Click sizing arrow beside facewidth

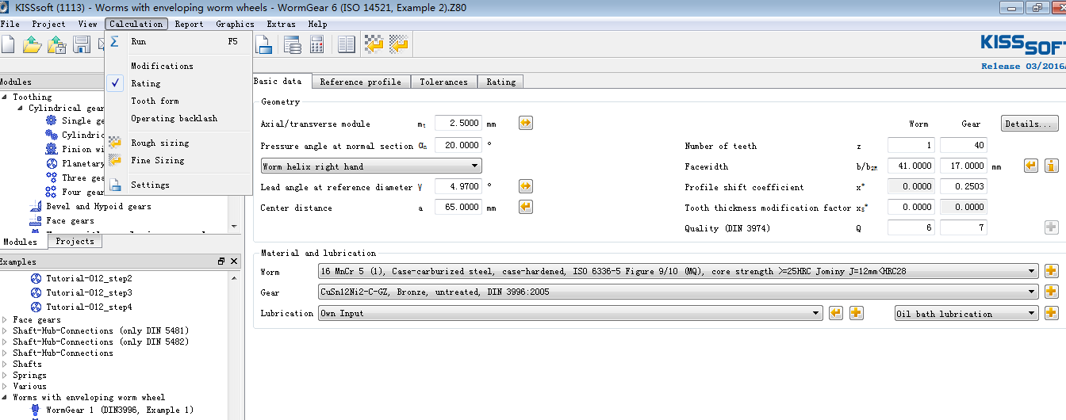click(1030, 166)
